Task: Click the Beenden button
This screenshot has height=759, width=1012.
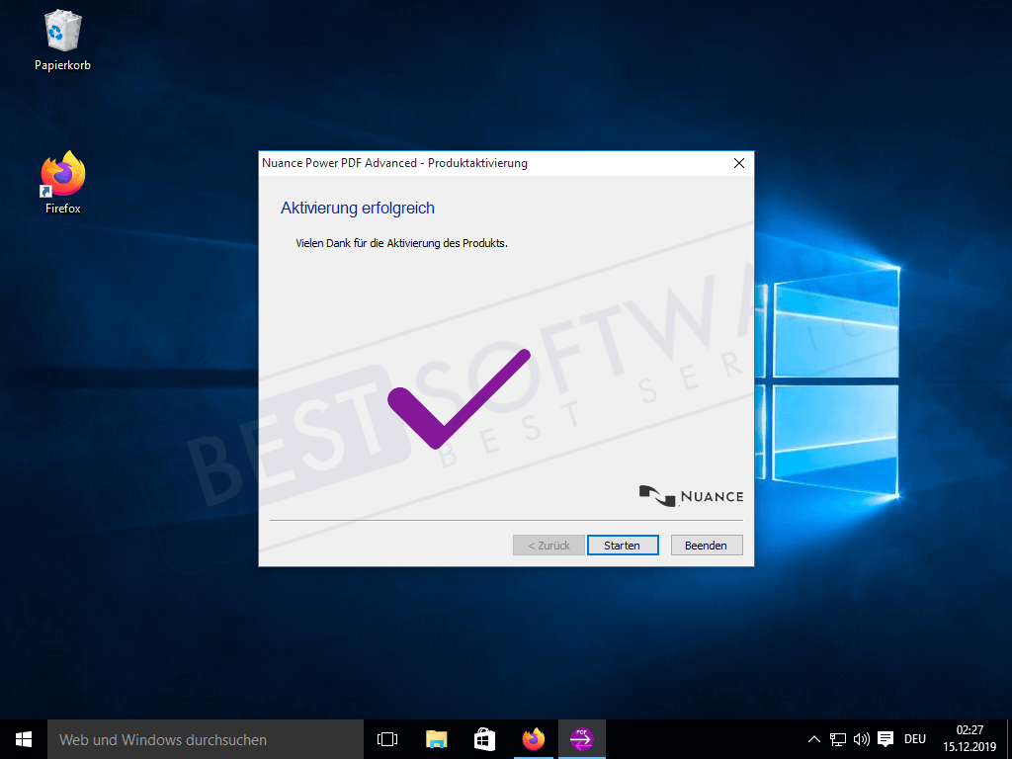Action: tap(706, 546)
